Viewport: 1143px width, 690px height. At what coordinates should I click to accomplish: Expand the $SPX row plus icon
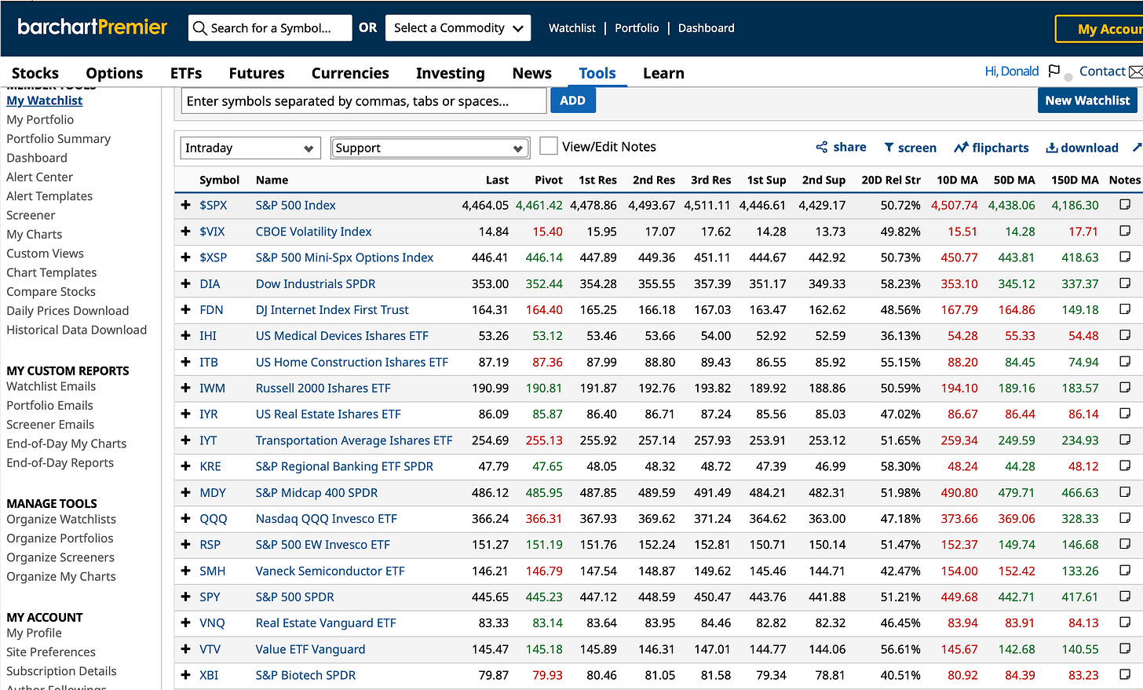point(186,205)
